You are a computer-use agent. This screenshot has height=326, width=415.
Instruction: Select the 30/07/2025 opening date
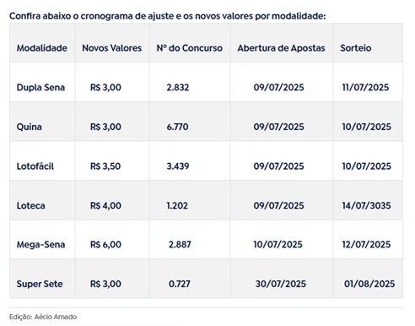click(281, 284)
